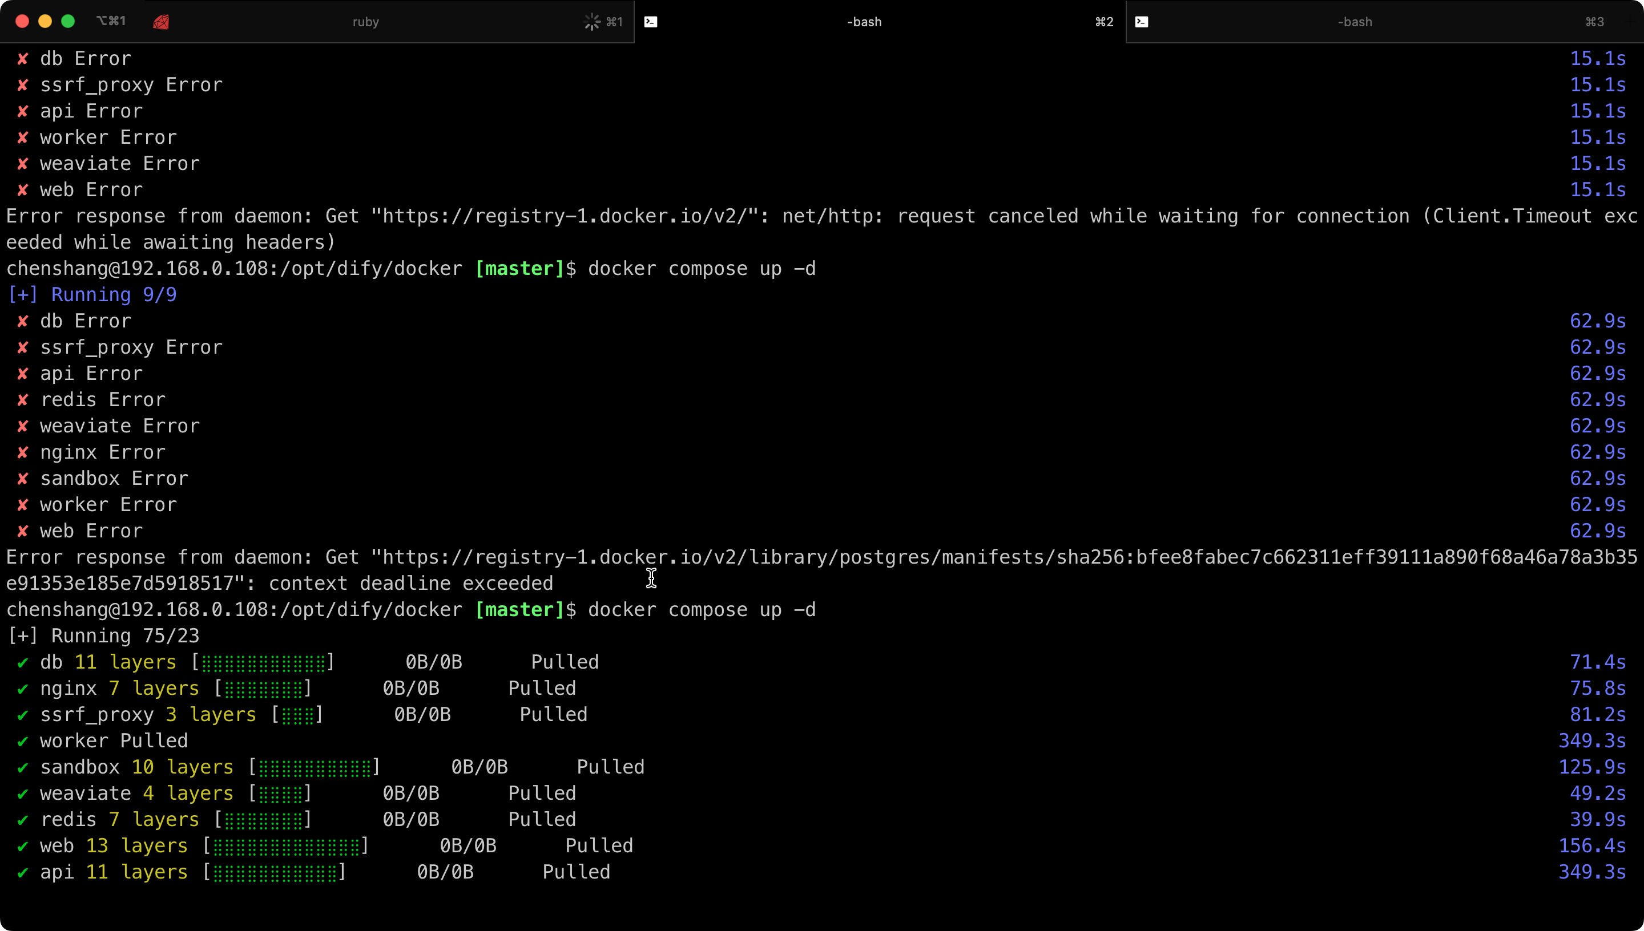Viewport: 1644px width, 931px height.
Task: Click the red ruby icon in first tab
Action: [x=161, y=22]
